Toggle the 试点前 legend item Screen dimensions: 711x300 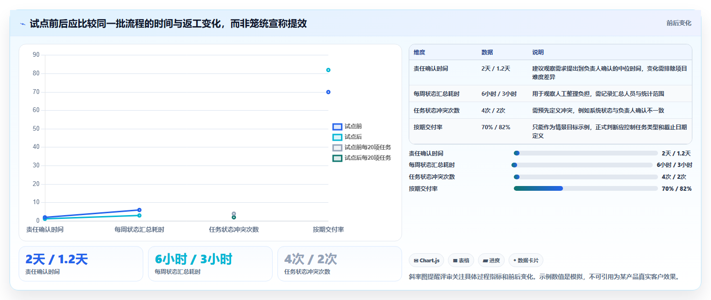tap(347, 126)
